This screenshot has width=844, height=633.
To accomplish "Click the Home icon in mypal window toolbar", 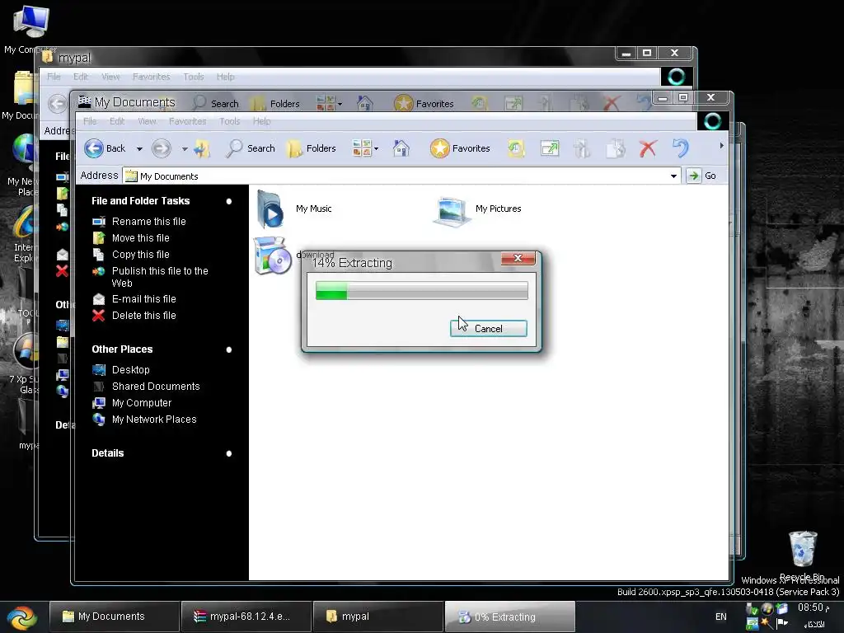I will click(365, 103).
